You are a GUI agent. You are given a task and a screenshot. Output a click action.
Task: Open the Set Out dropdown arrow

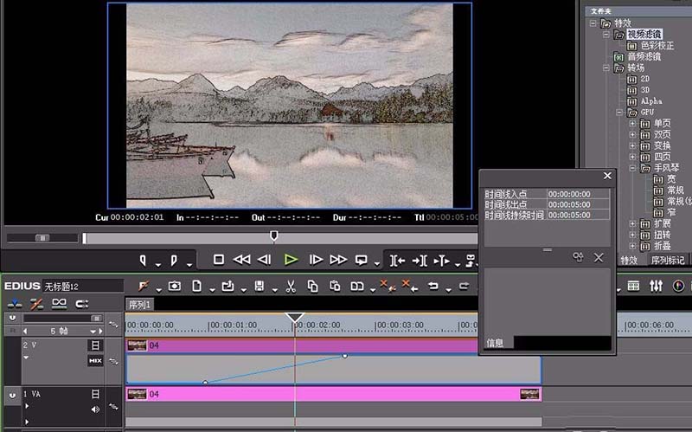click(x=189, y=265)
